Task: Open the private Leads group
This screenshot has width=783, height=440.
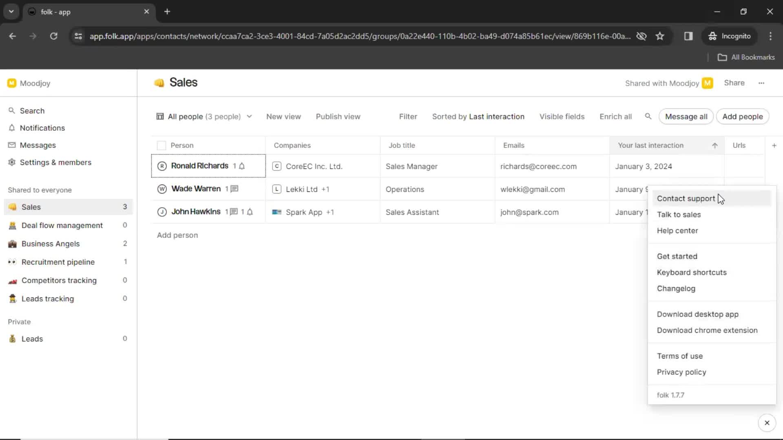Action: pos(68,339)
